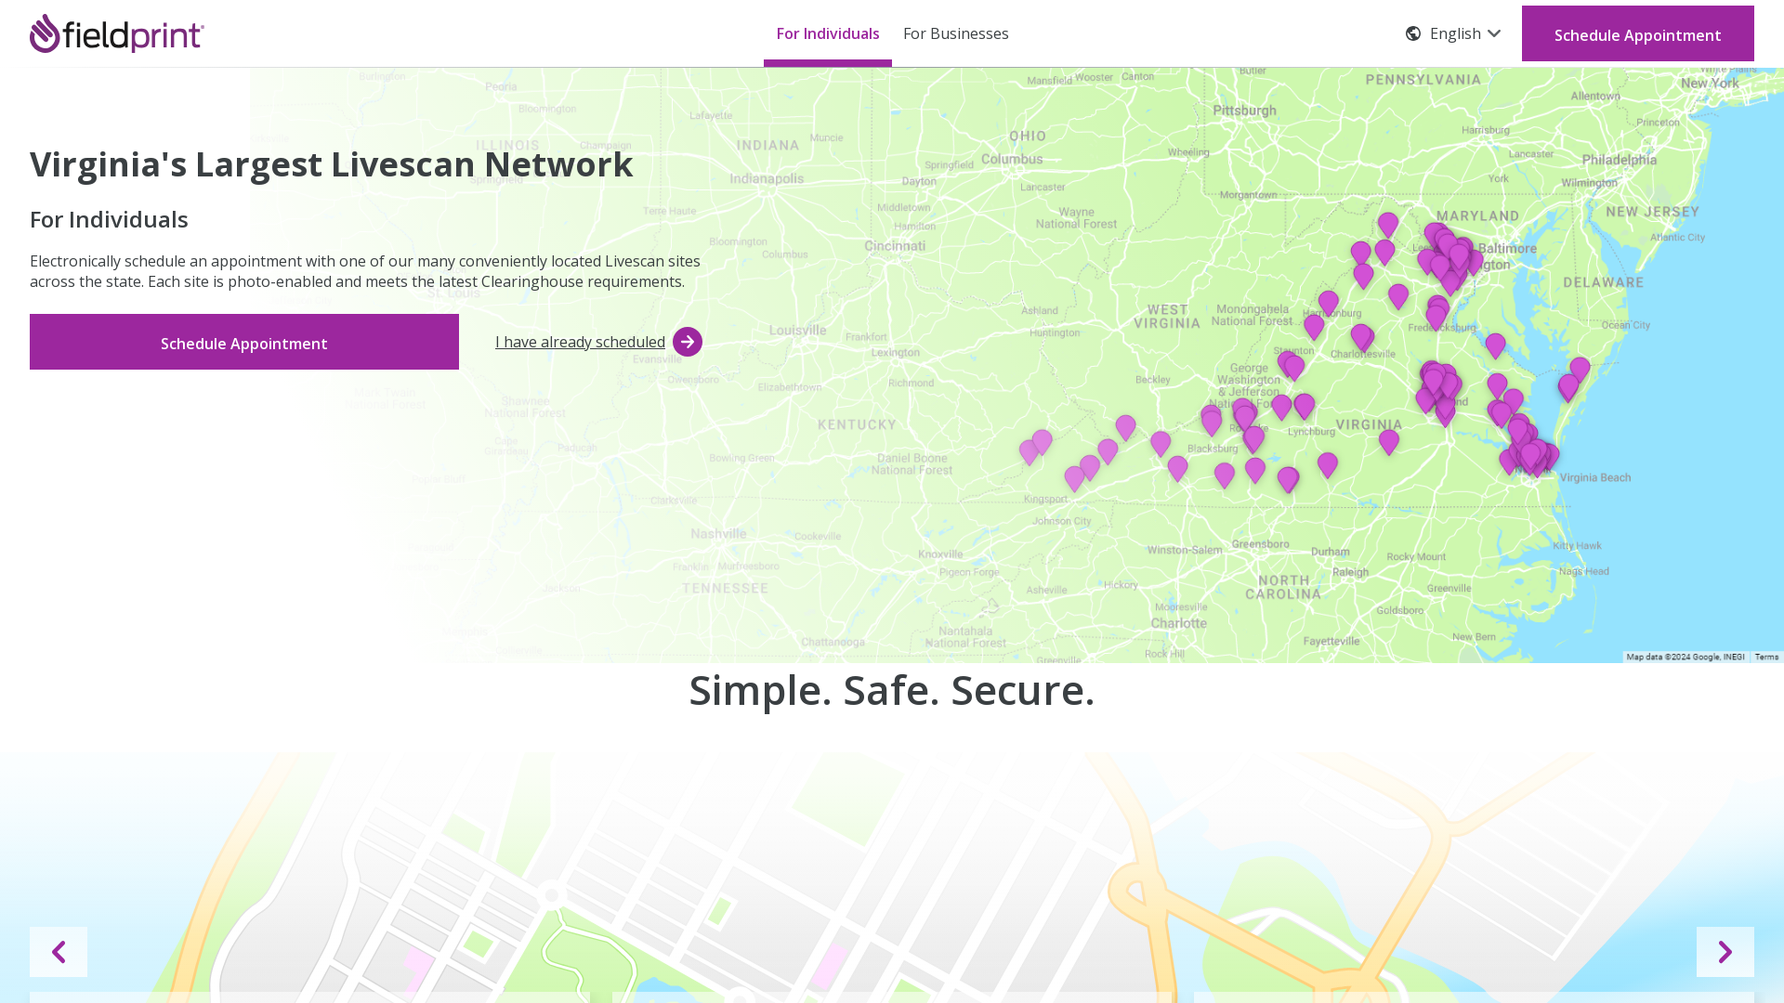The height and width of the screenshot is (1003, 1784).
Task: Click the map pin near Lynchburg
Action: (1304, 406)
